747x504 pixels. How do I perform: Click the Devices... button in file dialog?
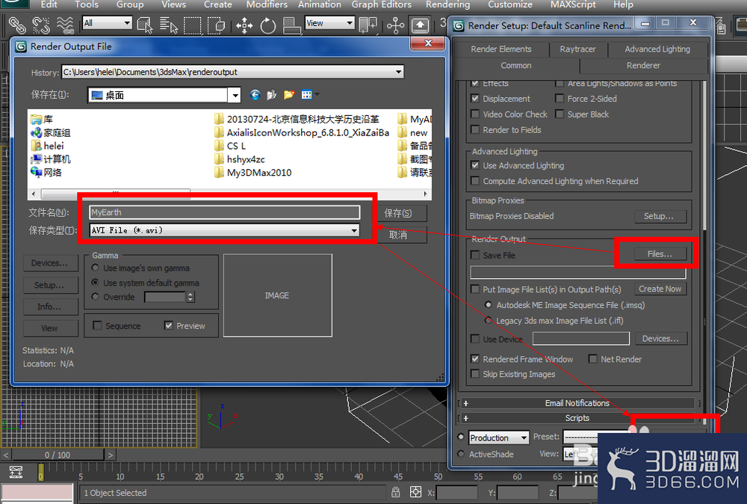50,263
